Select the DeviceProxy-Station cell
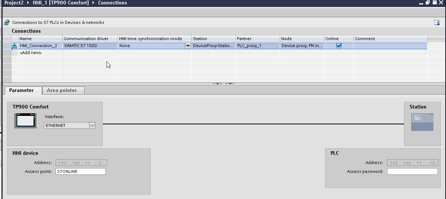Viewport: 446px width, 199px height. (x=214, y=46)
